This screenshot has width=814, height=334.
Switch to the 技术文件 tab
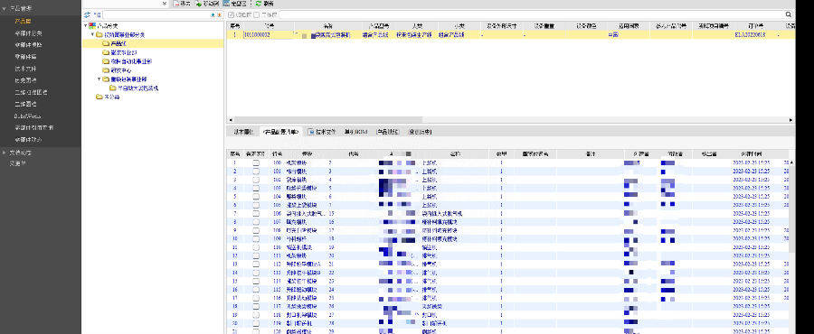coord(322,132)
